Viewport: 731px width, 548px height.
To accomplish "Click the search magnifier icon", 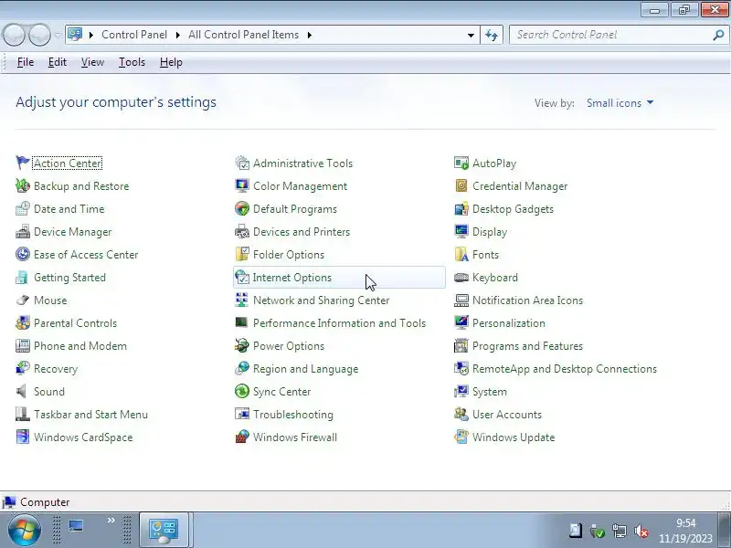I will (718, 35).
